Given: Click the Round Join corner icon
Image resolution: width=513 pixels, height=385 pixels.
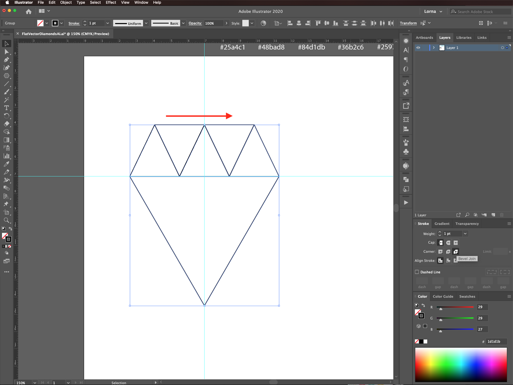Looking at the screenshot, I should (448, 252).
